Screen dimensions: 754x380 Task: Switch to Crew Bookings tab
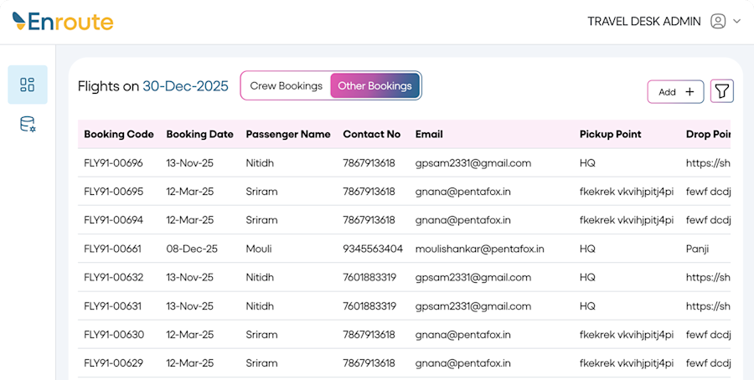point(287,86)
